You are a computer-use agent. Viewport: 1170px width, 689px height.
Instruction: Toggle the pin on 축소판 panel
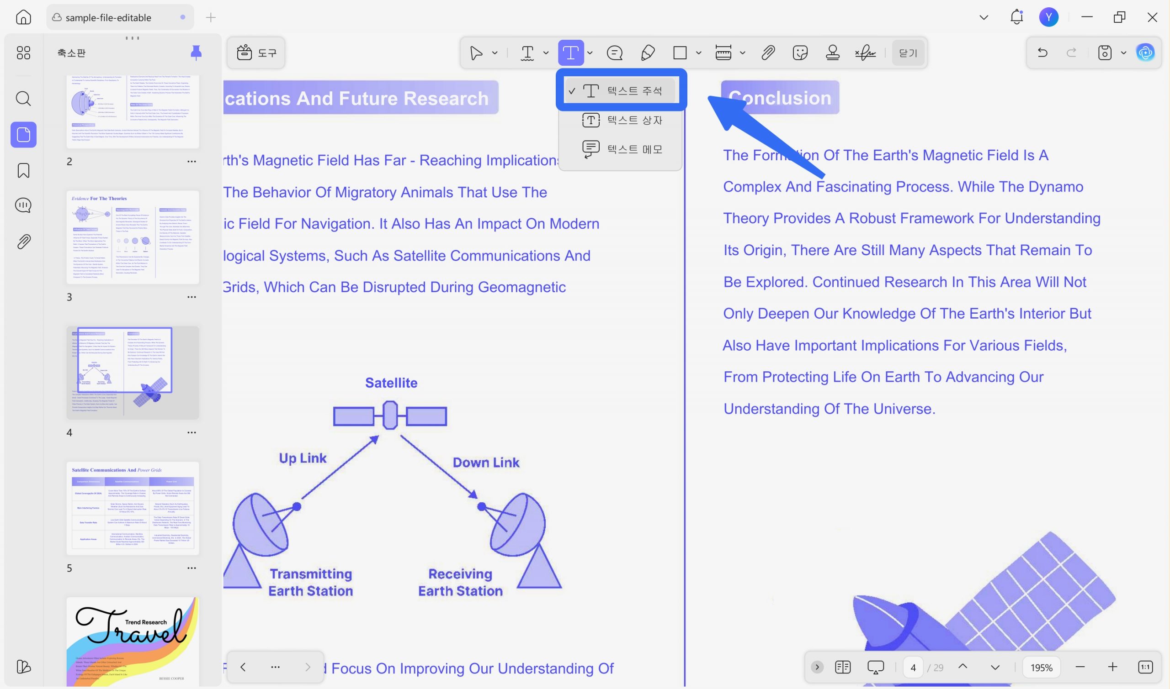tap(196, 53)
